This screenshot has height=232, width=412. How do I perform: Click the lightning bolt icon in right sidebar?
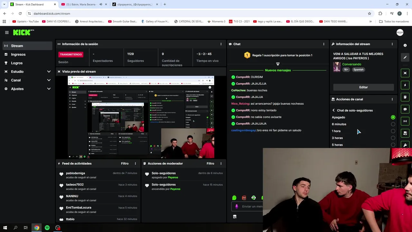pos(405,85)
